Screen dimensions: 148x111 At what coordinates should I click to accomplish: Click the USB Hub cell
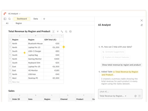[36, 74]
